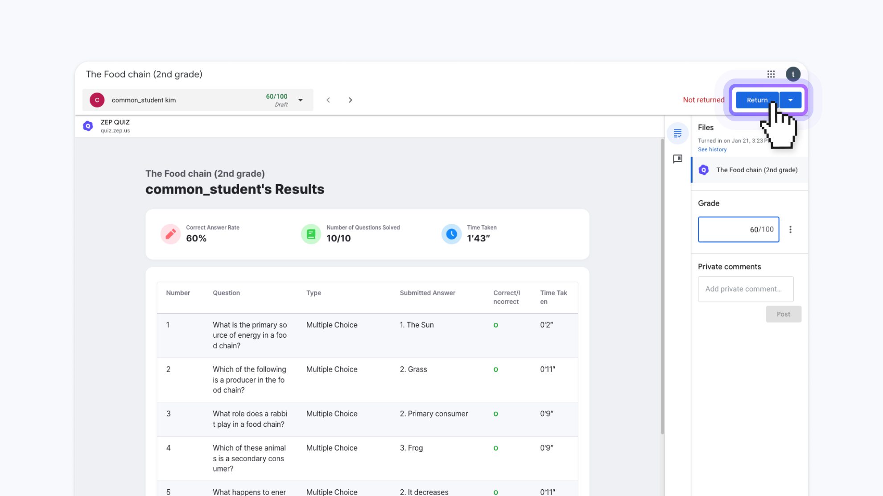
Task: Click the results page vertical scrollbar
Action: coord(662,285)
